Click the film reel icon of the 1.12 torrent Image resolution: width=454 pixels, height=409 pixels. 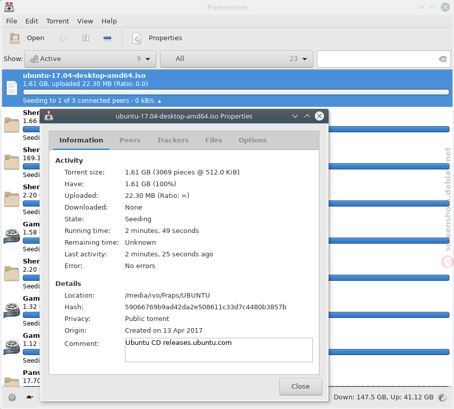pyautogui.click(x=12, y=348)
